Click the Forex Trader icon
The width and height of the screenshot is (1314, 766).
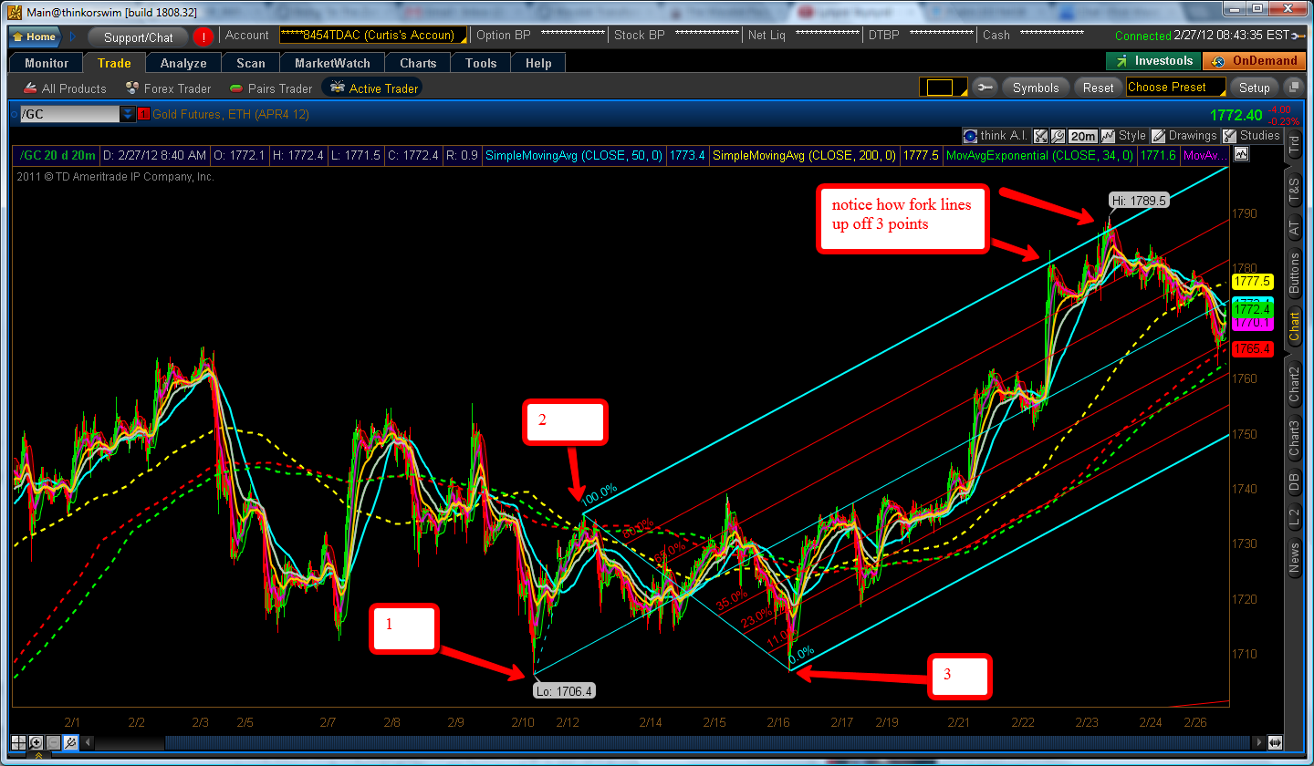click(x=132, y=88)
